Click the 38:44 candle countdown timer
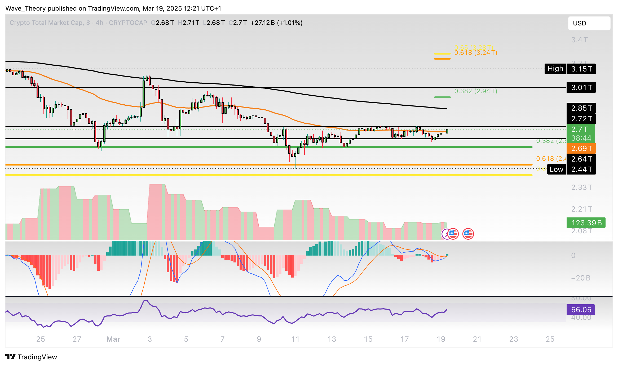Viewport: 618px width, 366px height. click(x=581, y=137)
